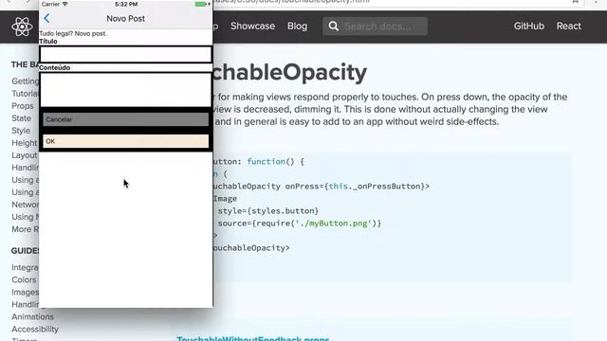Screen dimensions: 607x341
Task: Open the Layout sidebar link
Action: 25,155
